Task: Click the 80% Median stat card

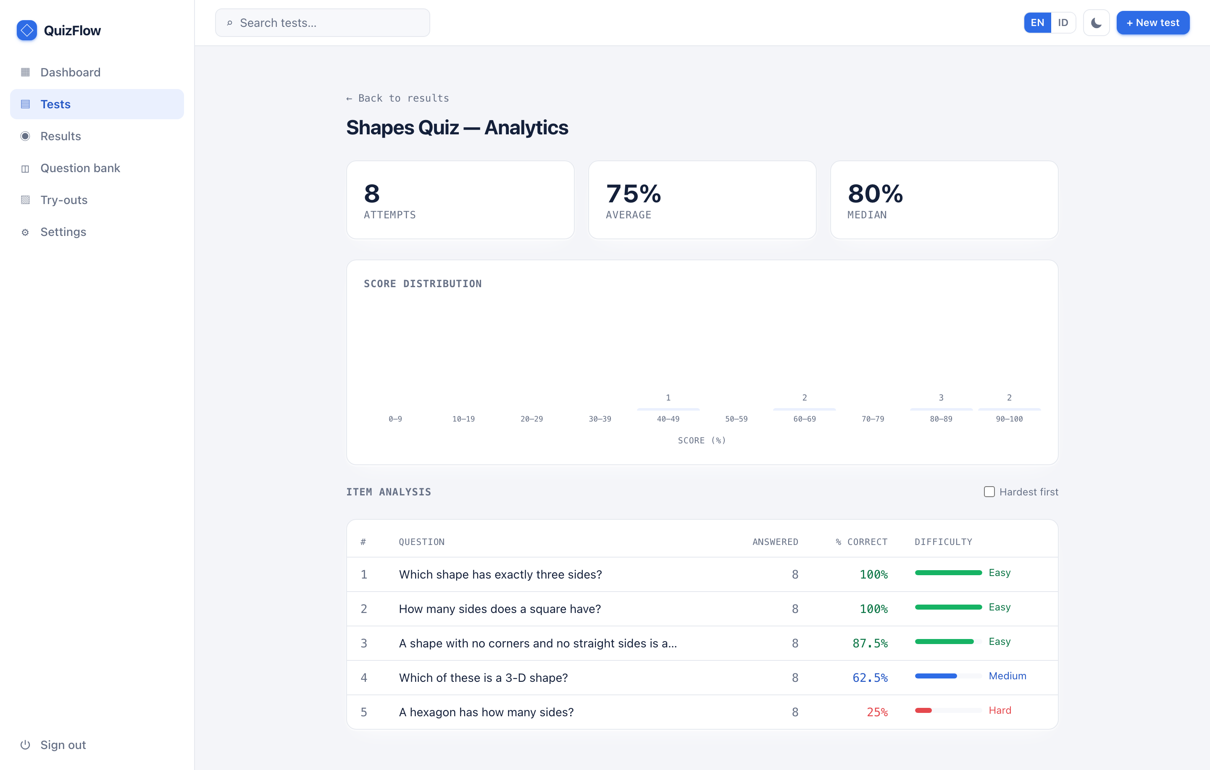Action: 944,200
